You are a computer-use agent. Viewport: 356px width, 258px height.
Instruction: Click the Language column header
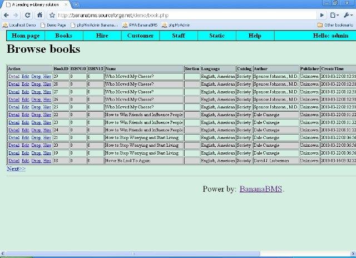218,68
